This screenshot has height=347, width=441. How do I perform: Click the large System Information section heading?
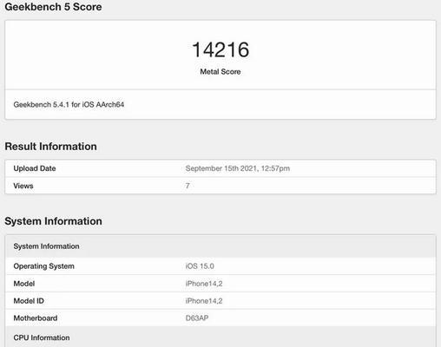[53, 221]
